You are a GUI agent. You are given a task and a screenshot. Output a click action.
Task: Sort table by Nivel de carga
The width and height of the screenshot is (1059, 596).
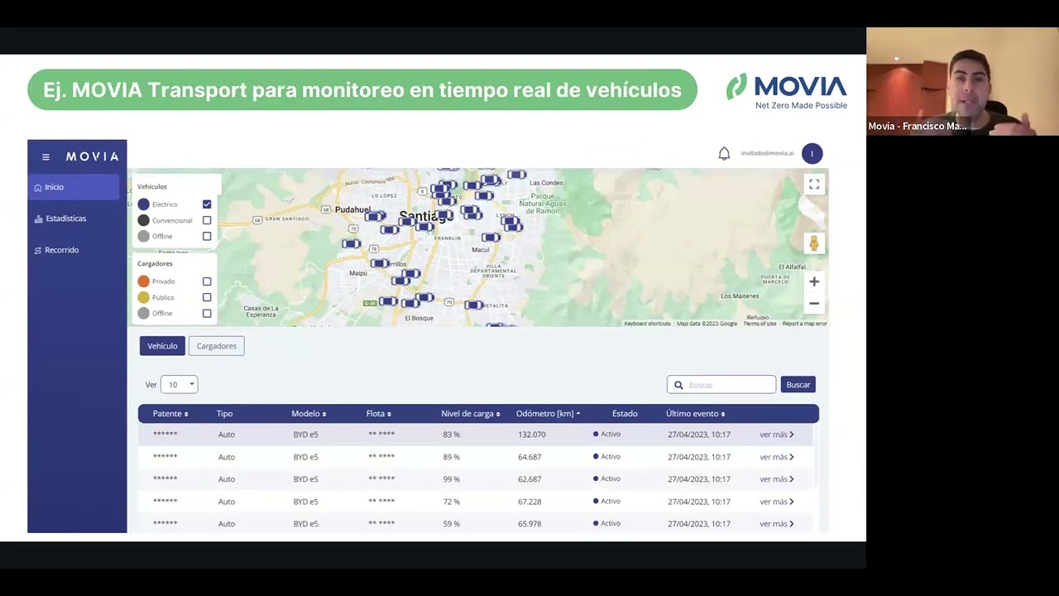pyautogui.click(x=471, y=414)
